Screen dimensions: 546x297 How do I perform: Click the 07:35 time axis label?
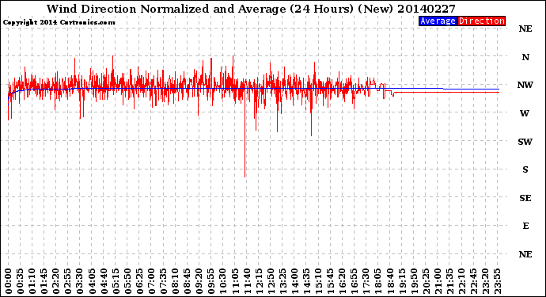pos(163,281)
